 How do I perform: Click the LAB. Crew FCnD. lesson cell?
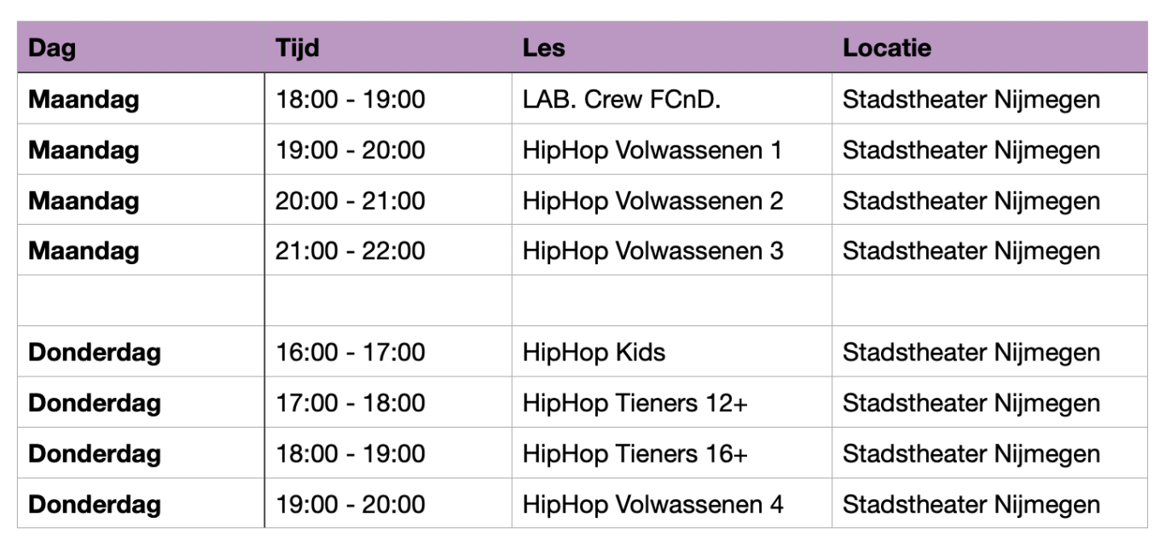[622, 100]
